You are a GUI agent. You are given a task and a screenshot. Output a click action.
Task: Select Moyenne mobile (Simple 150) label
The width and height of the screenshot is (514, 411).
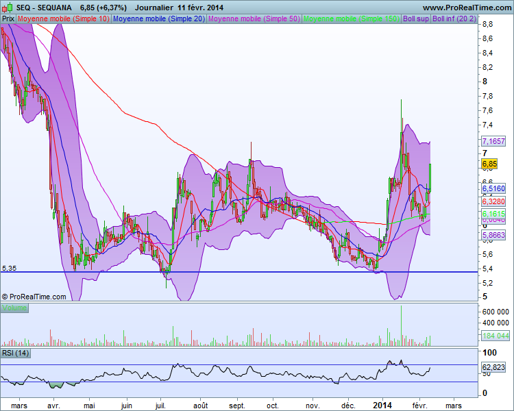tap(352, 18)
